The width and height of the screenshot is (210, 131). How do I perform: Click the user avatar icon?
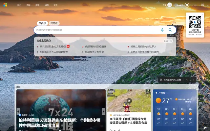point(170,5)
